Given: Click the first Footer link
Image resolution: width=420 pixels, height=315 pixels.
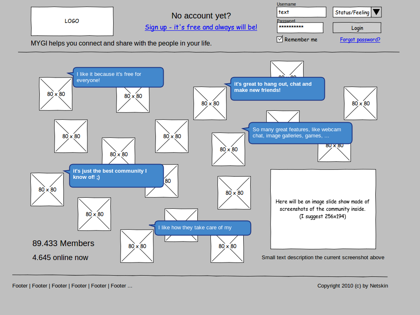Looking at the screenshot, I should (x=20, y=286).
